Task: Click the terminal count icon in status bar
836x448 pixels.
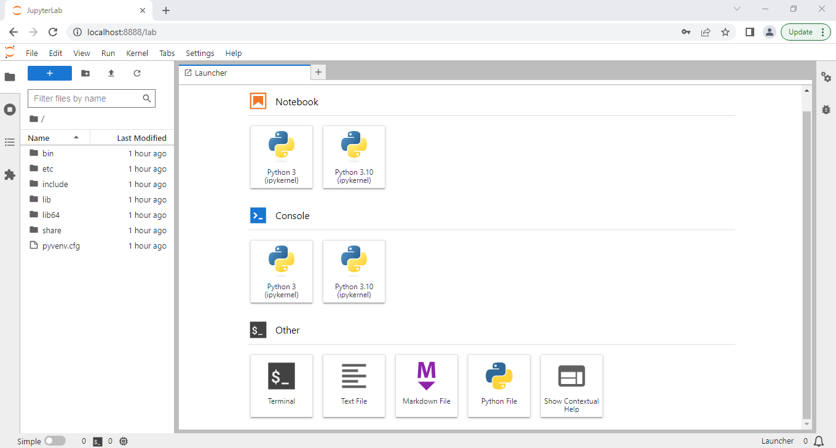Action: (98, 441)
